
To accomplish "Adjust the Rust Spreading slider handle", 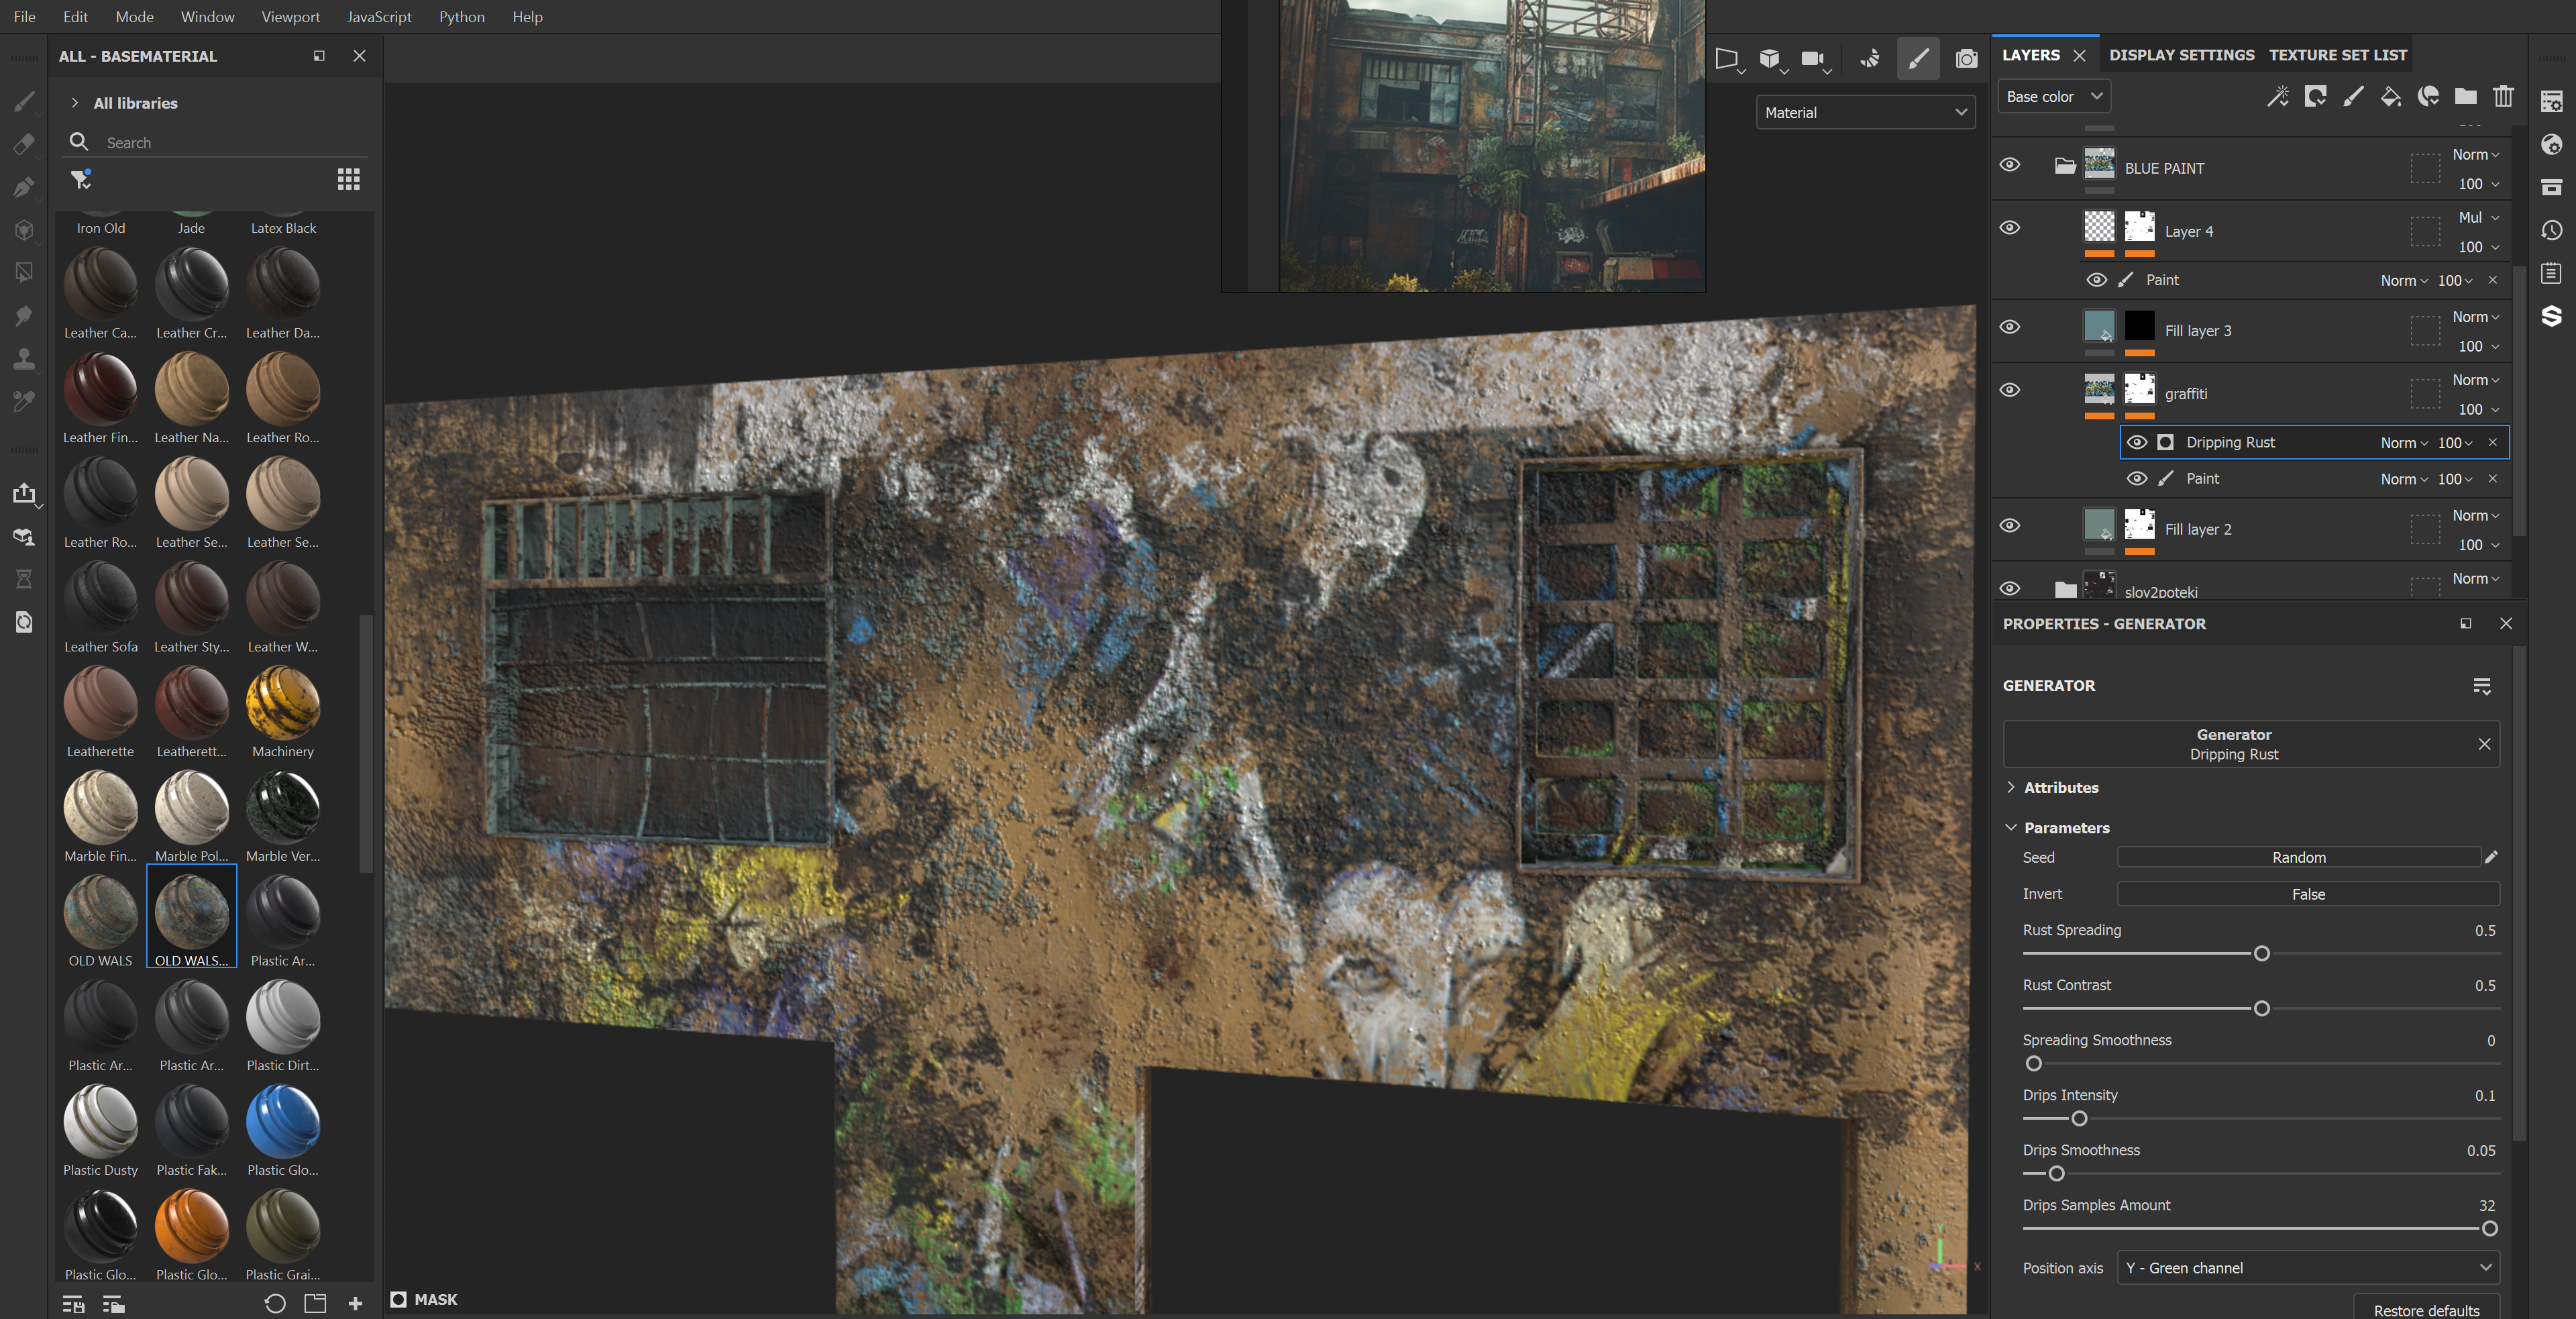I will tap(2261, 953).
